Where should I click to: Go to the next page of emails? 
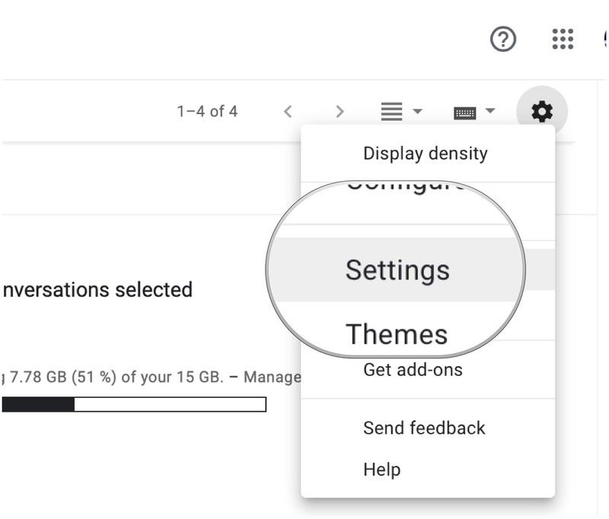[339, 111]
